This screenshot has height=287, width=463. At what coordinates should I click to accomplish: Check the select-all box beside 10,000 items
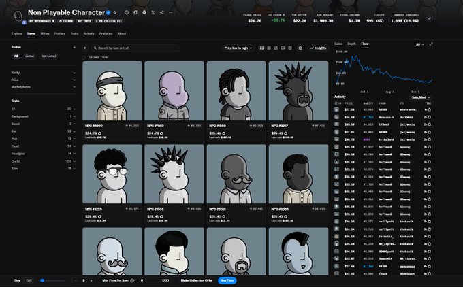(x=84, y=58)
